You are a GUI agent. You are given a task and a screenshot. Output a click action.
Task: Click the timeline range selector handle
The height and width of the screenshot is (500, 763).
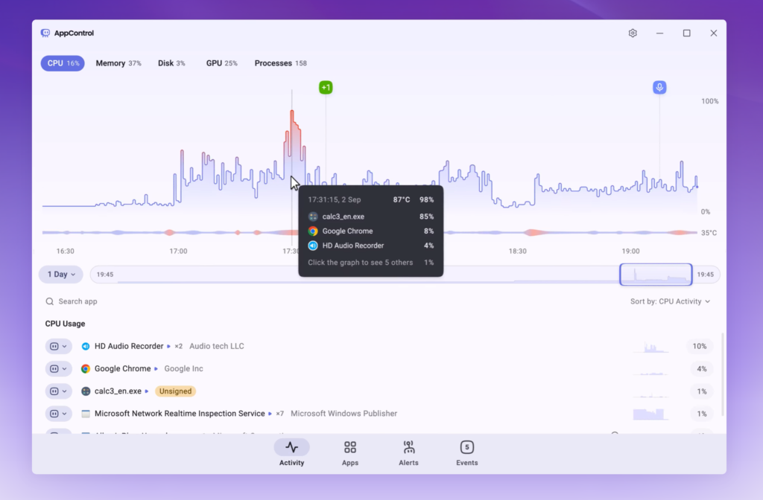[x=656, y=275]
